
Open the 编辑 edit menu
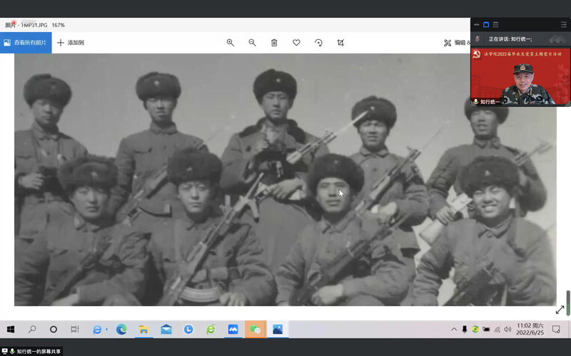455,43
